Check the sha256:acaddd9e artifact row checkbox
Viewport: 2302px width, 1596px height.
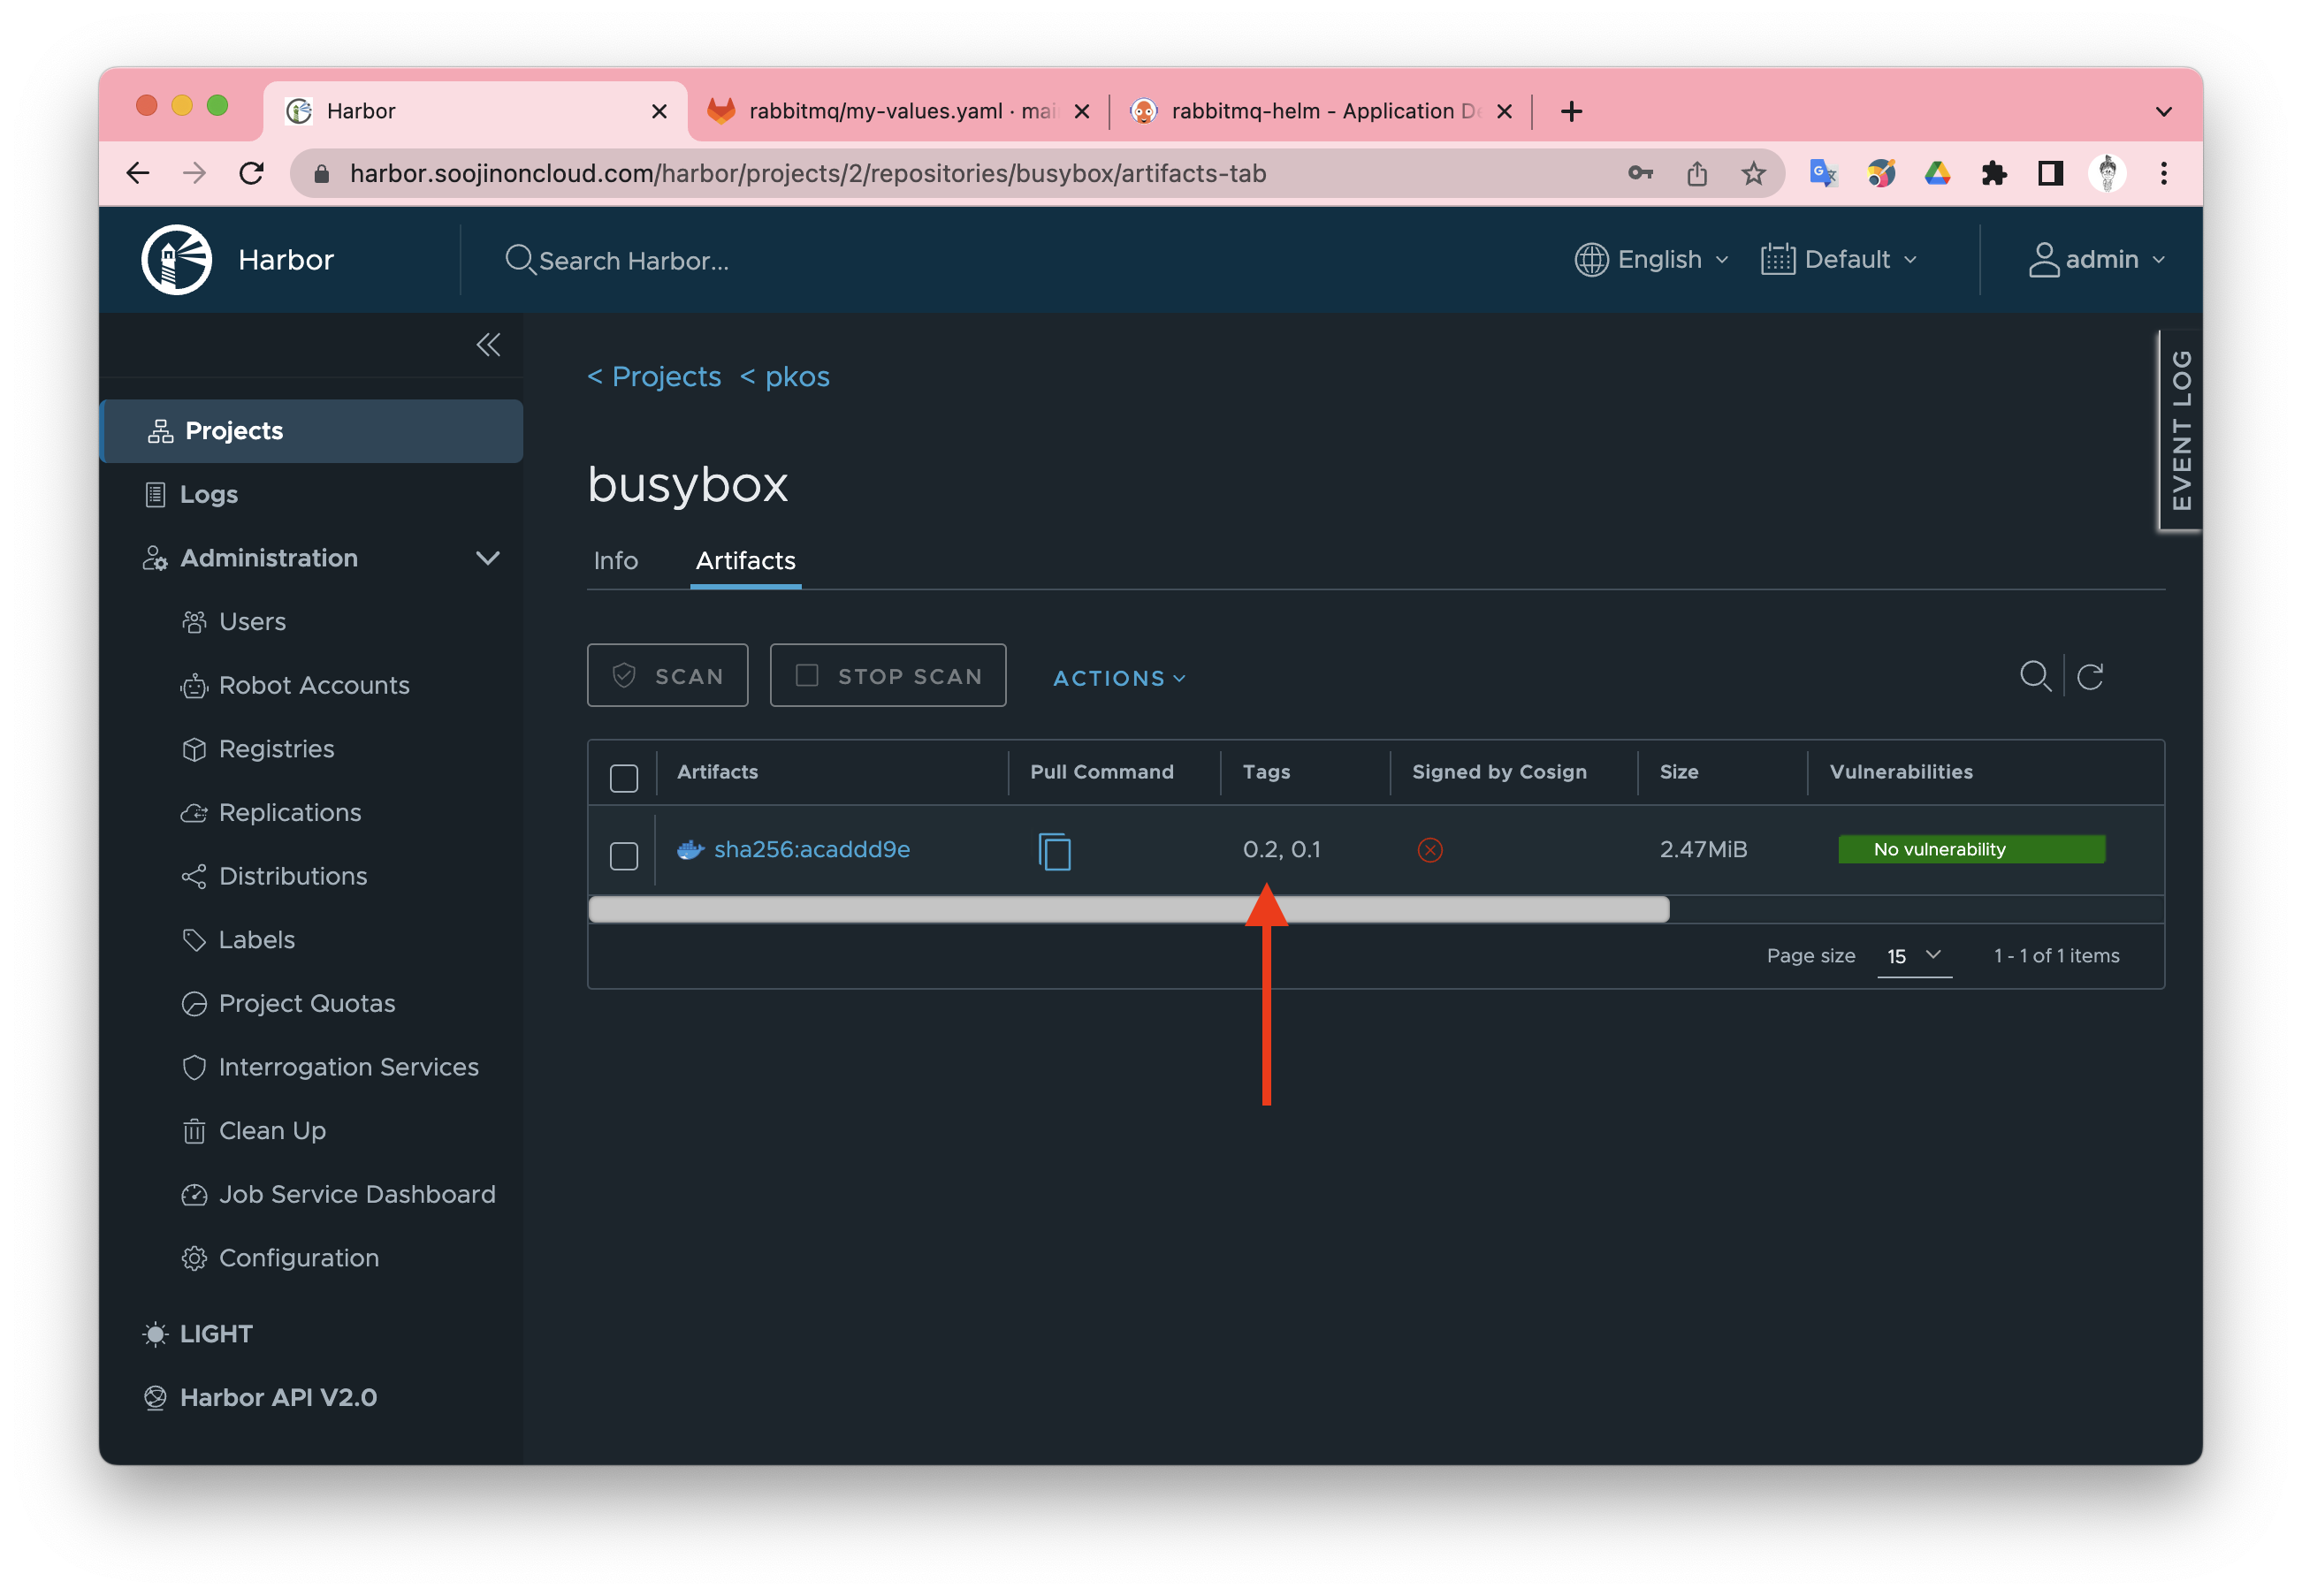tap(623, 855)
